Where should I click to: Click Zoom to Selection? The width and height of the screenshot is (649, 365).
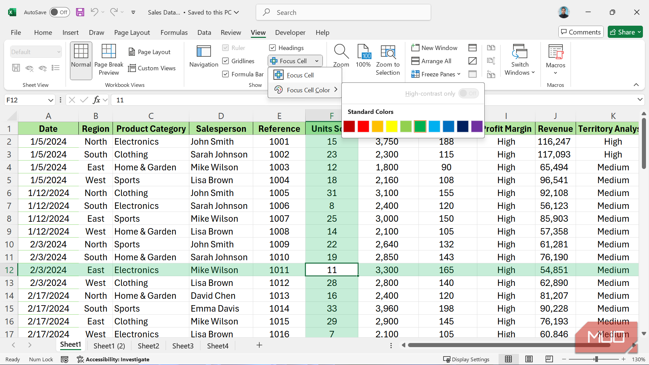pyautogui.click(x=388, y=60)
